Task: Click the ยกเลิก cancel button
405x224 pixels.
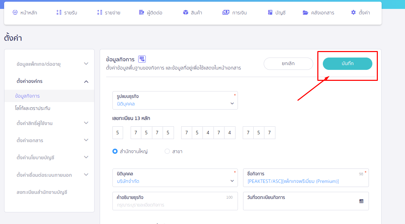Action: 288,64
